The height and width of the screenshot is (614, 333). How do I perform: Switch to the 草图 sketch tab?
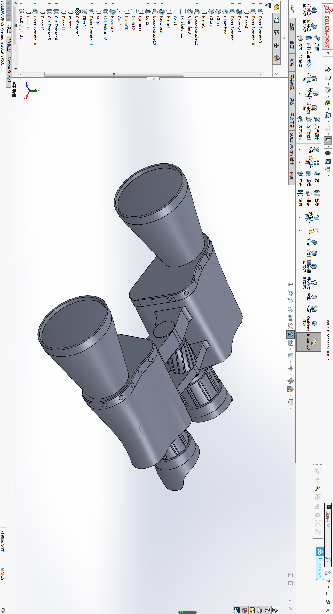pos(292,26)
